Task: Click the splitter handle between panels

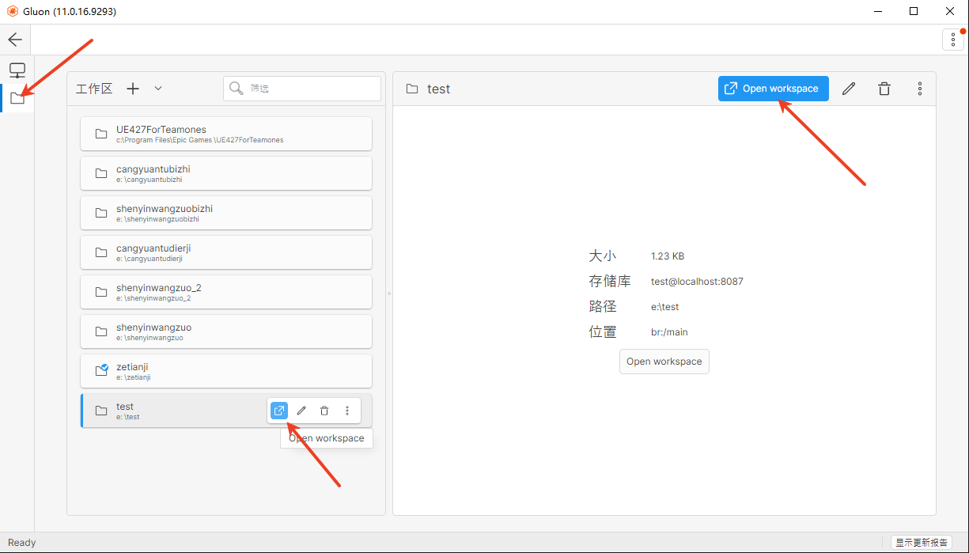Action: click(388, 294)
